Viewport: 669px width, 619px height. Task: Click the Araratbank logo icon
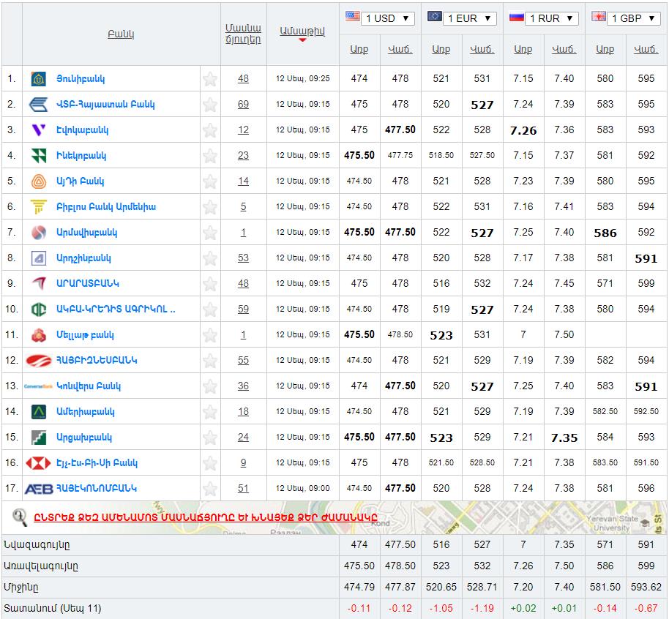coord(39,283)
